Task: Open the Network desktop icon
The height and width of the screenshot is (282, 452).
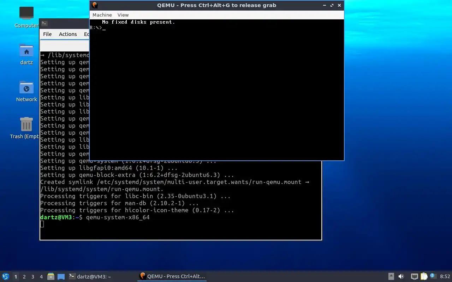Action: 26,91
